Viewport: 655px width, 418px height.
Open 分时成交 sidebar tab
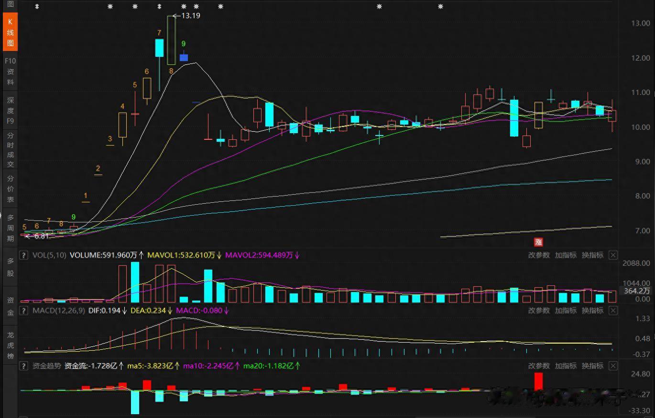[x=10, y=150]
